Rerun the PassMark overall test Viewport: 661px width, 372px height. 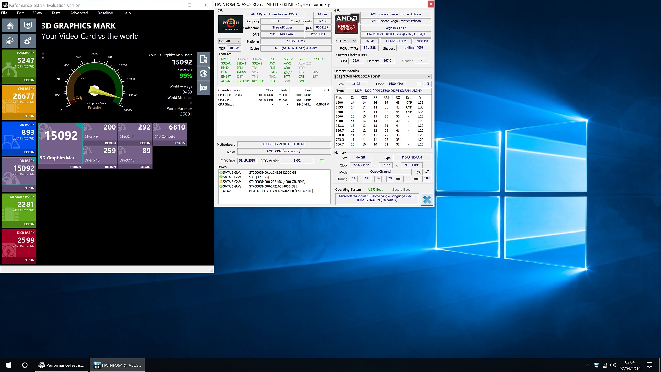(x=29, y=80)
